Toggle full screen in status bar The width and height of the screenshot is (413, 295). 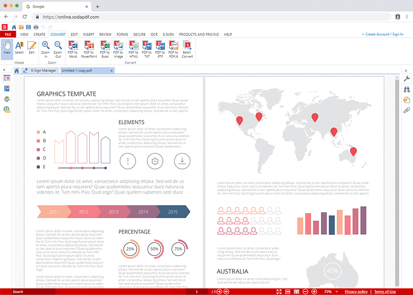[279, 291]
